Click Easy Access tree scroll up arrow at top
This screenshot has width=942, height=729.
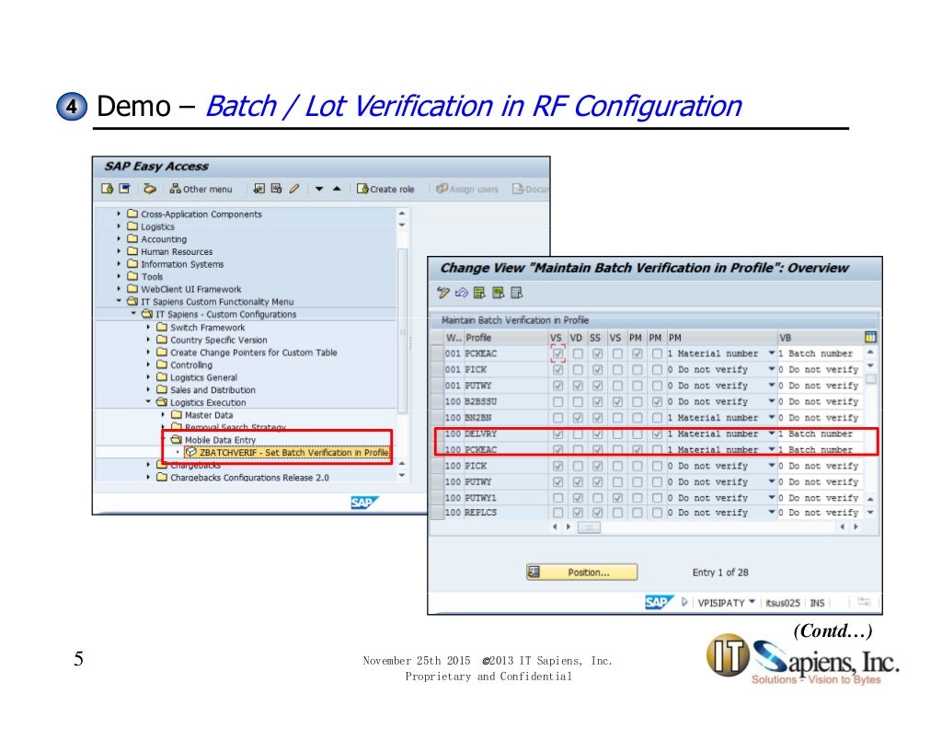[x=402, y=214]
